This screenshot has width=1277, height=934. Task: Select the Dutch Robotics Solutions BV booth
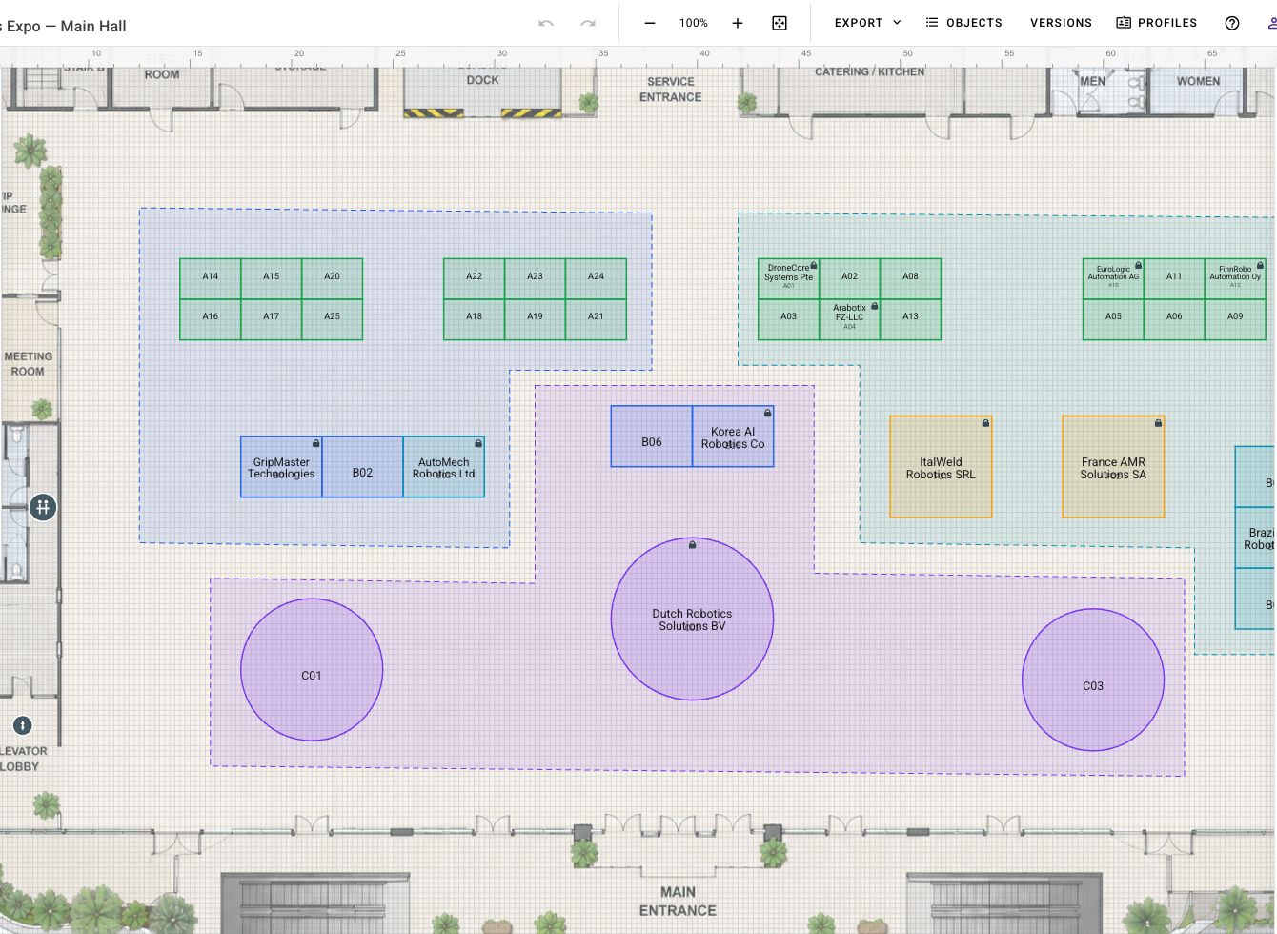[x=693, y=619]
